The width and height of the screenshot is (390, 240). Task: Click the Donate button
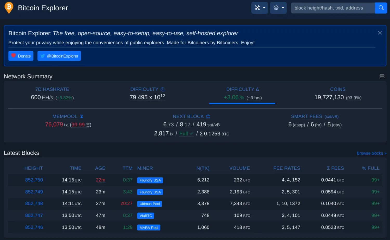click(x=21, y=56)
